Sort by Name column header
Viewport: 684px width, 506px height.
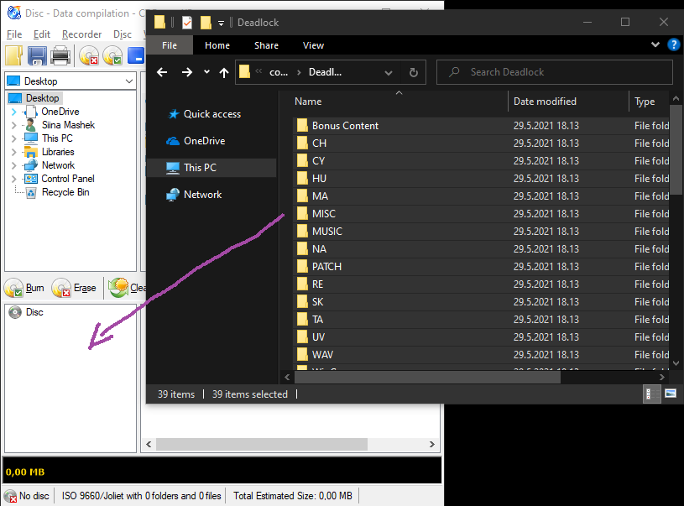(308, 102)
